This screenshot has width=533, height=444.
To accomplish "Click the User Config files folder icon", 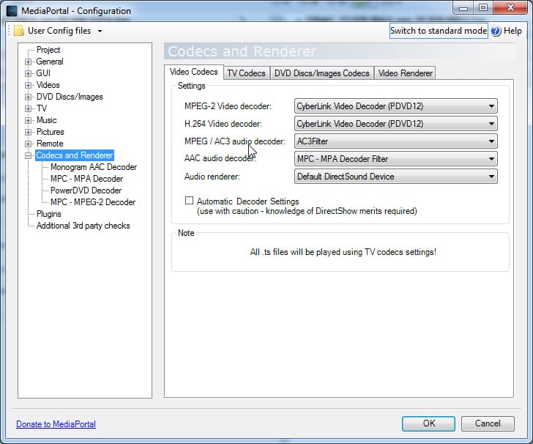I will [x=19, y=31].
